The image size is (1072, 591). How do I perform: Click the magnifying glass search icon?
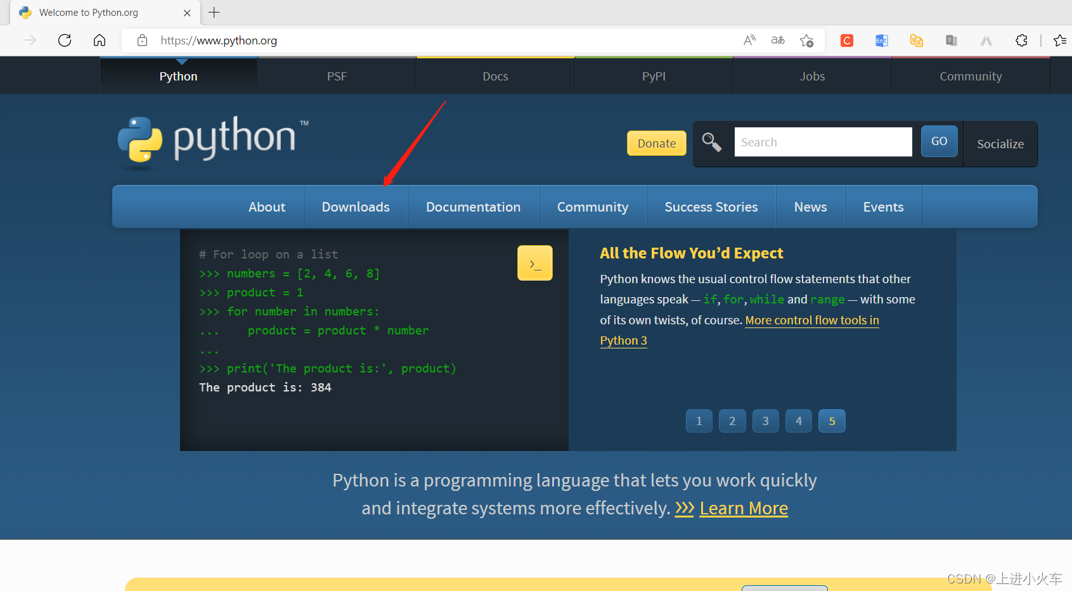pyautogui.click(x=712, y=142)
